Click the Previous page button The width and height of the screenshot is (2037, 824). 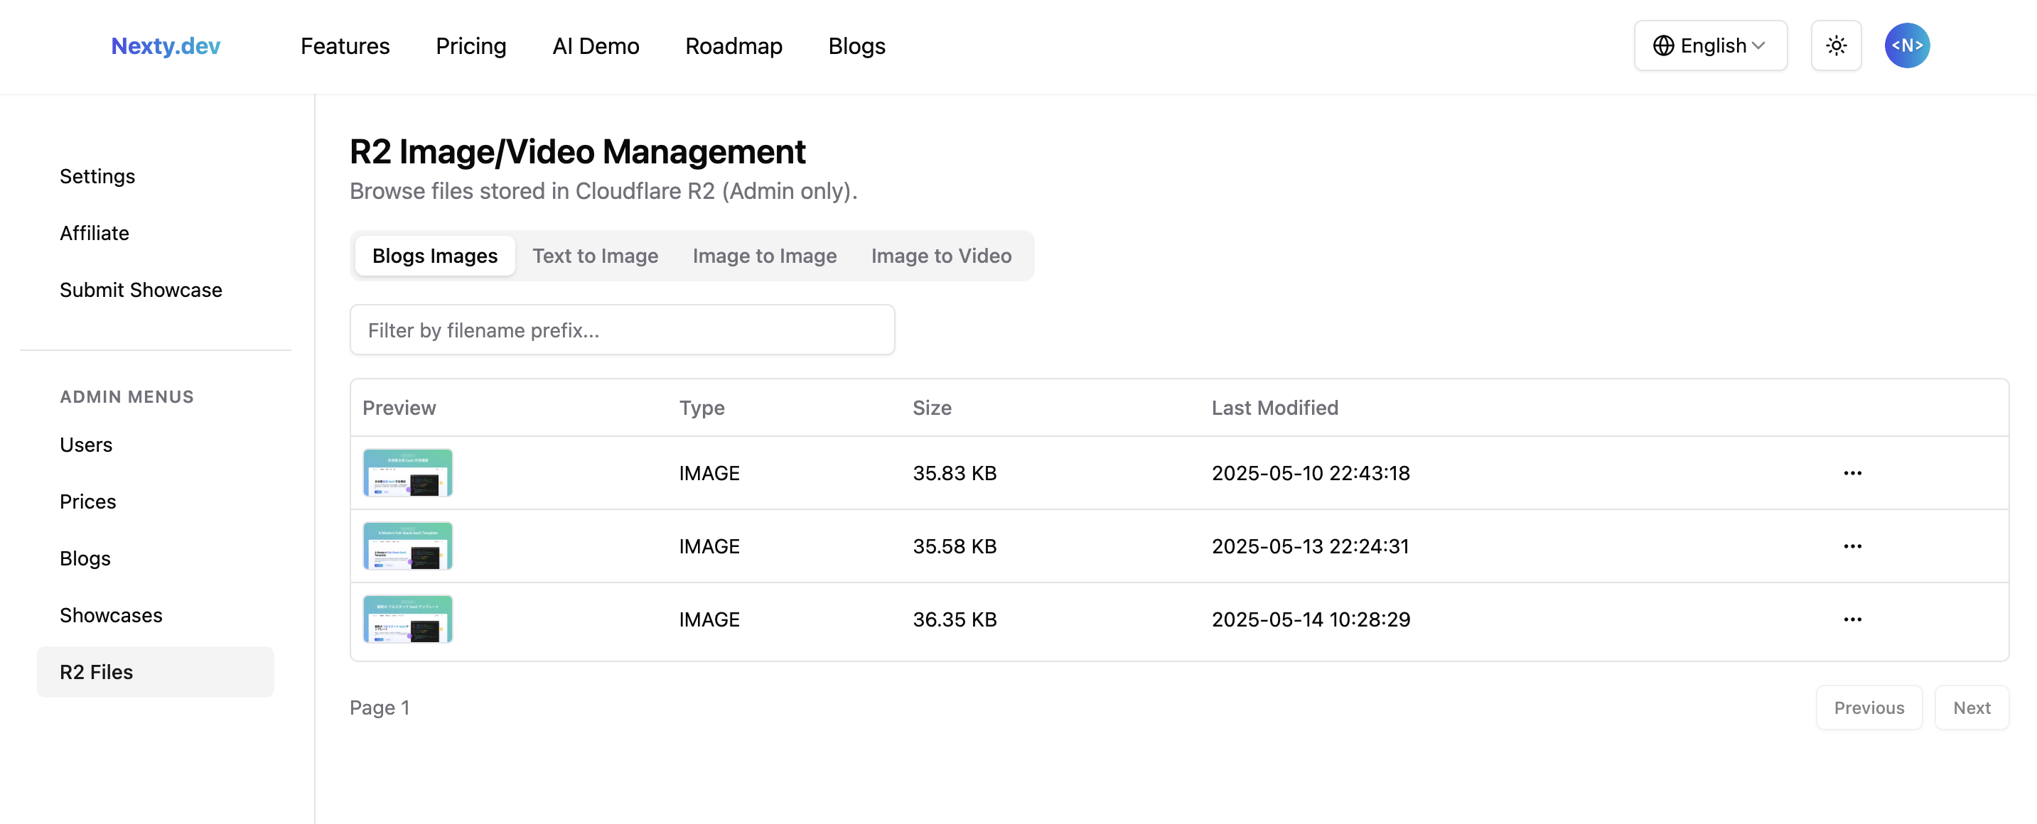(x=1868, y=708)
